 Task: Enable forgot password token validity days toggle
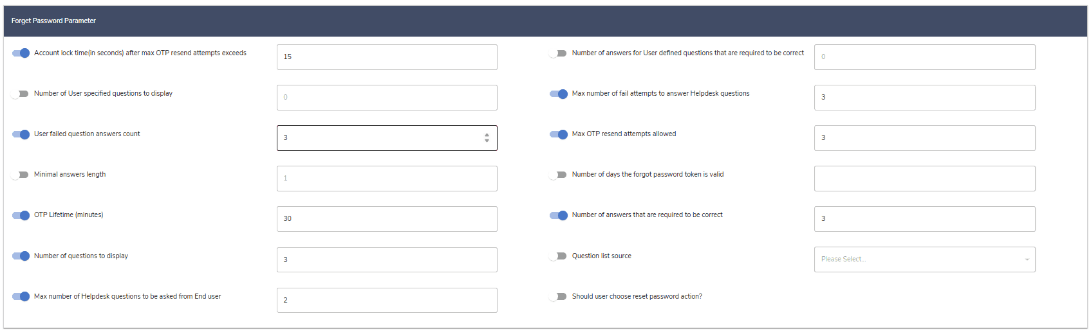pos(558,175)
